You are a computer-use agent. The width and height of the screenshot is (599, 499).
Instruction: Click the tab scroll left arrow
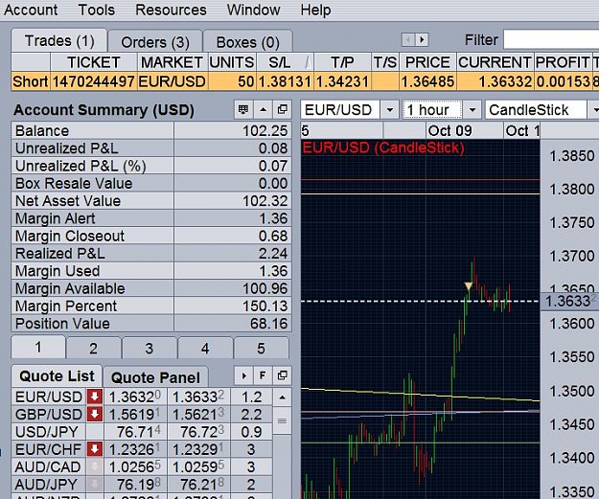pos(408,39)
